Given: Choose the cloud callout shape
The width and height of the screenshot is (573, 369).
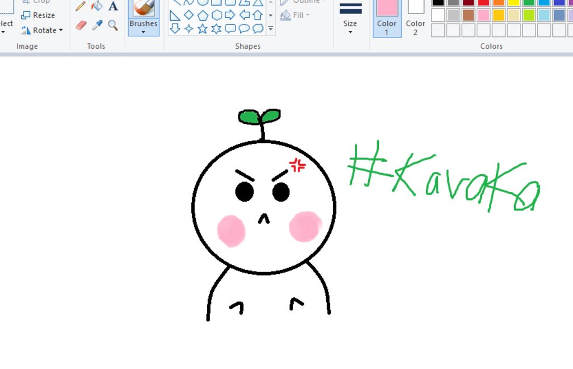Looking at the screenshot, I should [x=258, y=29].
